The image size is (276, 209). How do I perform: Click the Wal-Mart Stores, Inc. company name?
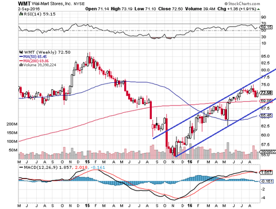52,3
